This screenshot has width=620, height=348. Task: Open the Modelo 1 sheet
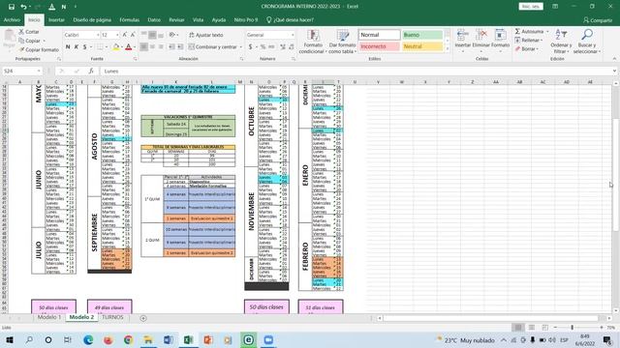point(49,317)
